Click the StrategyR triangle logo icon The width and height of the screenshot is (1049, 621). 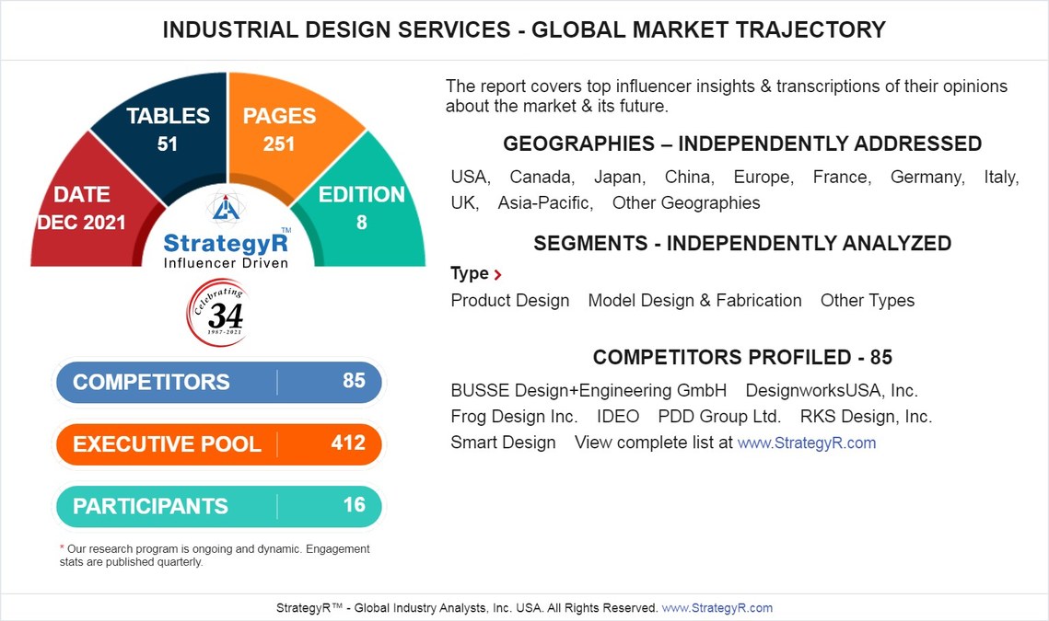[226, 208]
